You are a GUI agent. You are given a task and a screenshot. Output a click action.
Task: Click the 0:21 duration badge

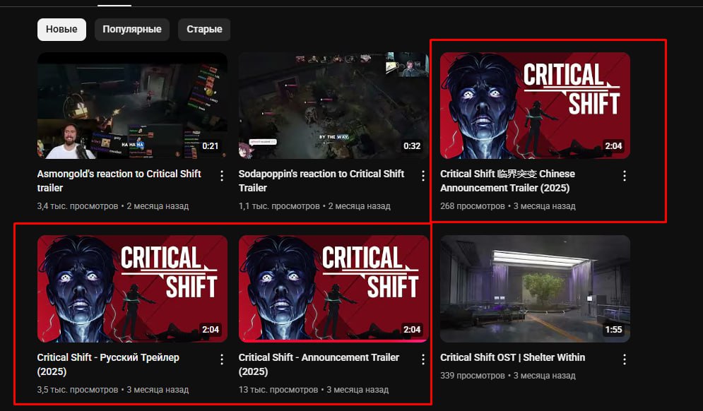coord(211,145)
